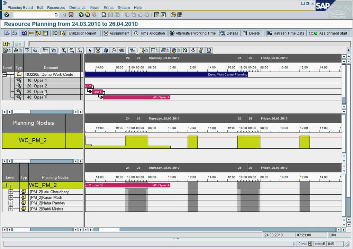Click the yellow Exit arrow icon
Viewport: 353px width, 249px height.
pyautogui.click(x=88, y=15)
